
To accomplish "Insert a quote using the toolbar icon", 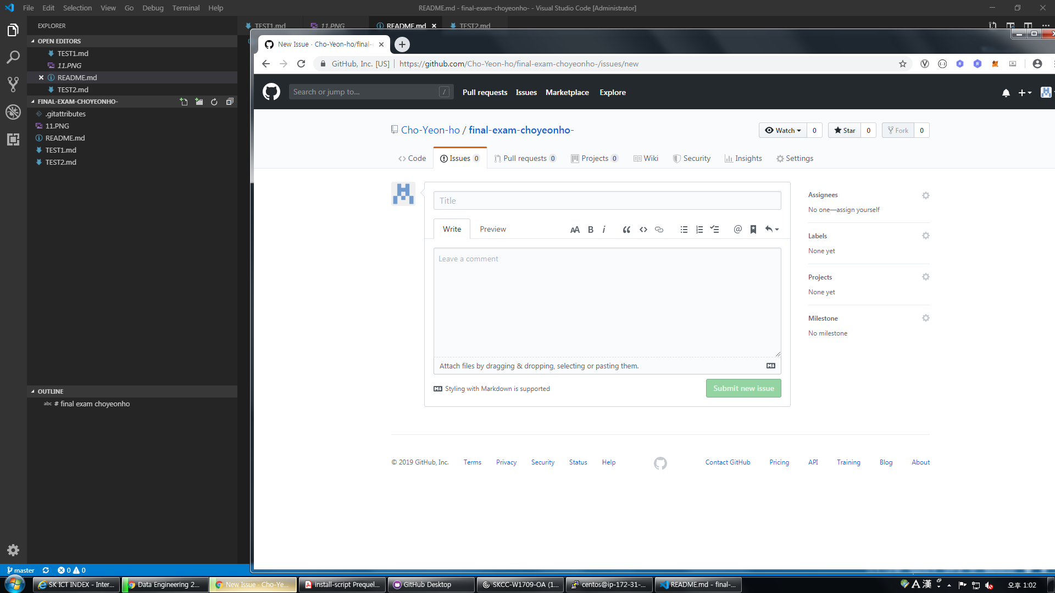I will click(x=626, y=230).
